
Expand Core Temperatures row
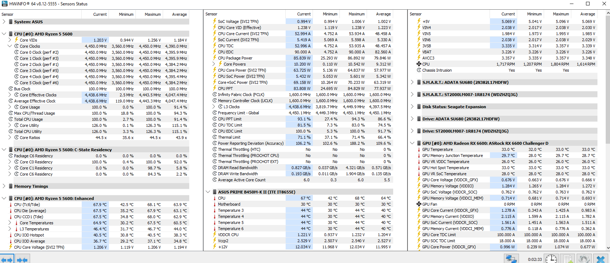(10, 223)
